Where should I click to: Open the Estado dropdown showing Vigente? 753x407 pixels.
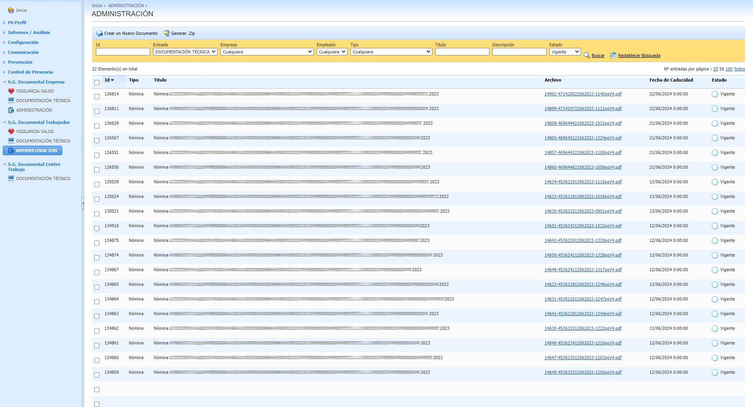tap(565, 52)
